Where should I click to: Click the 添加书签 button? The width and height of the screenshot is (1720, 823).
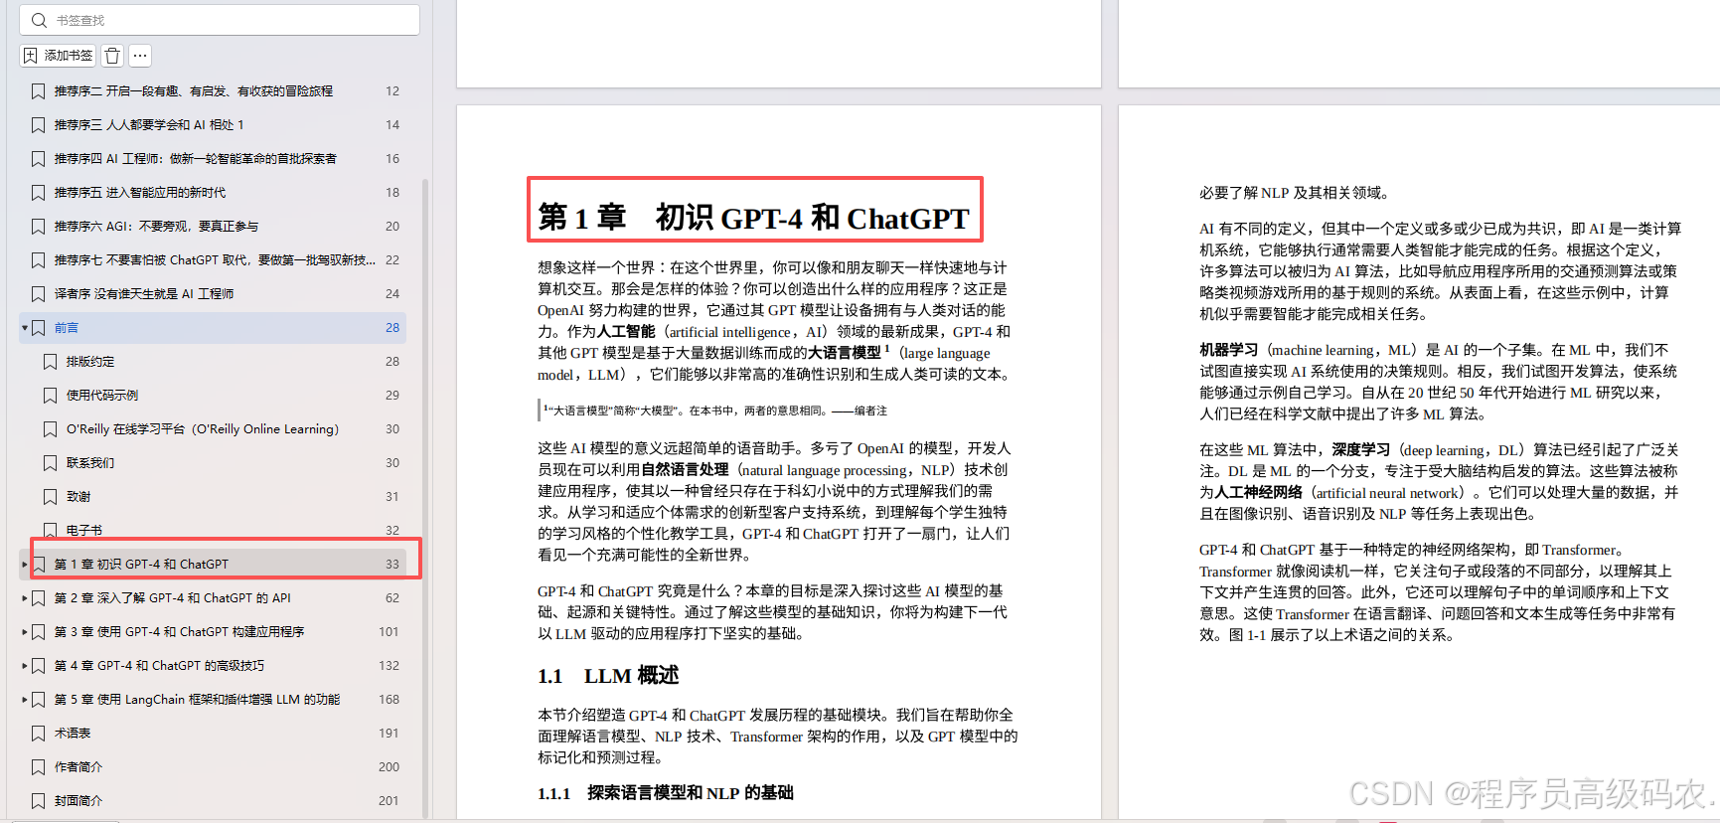click(59, 56)
